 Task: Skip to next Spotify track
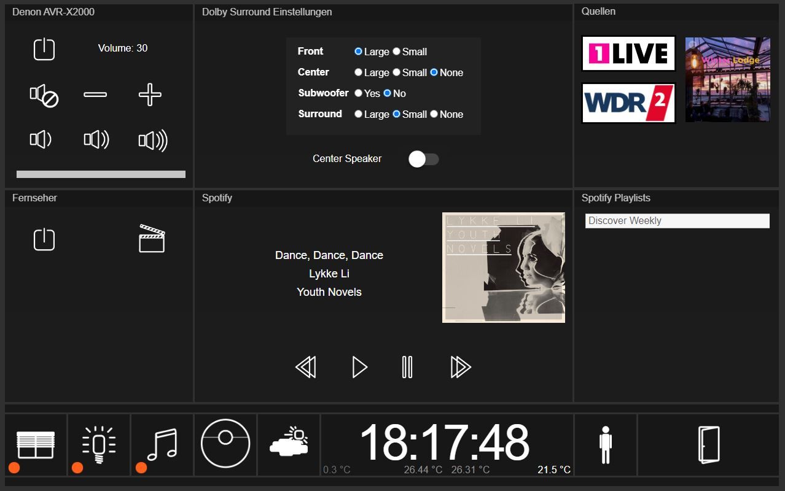(x=461, y=368)
